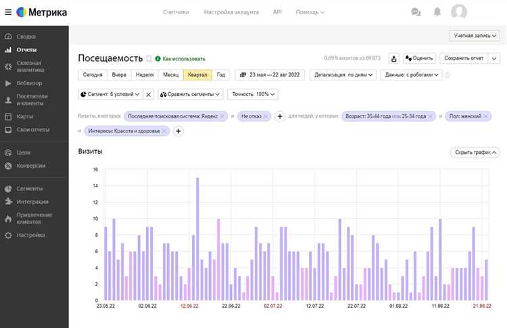This screenshot has height=328, width=507.
Task: Clear segment with the X button
Action: pyautogui.click(x=149, y=95)
